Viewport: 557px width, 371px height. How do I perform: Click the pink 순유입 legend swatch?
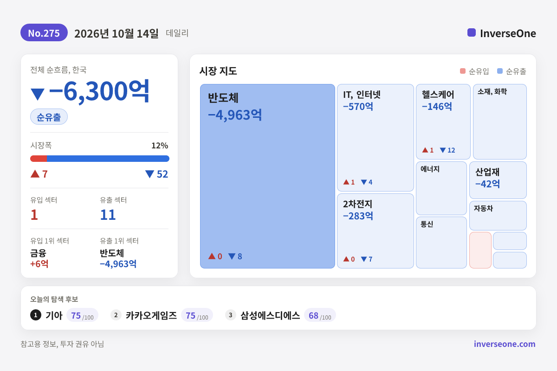coord(463,71)
